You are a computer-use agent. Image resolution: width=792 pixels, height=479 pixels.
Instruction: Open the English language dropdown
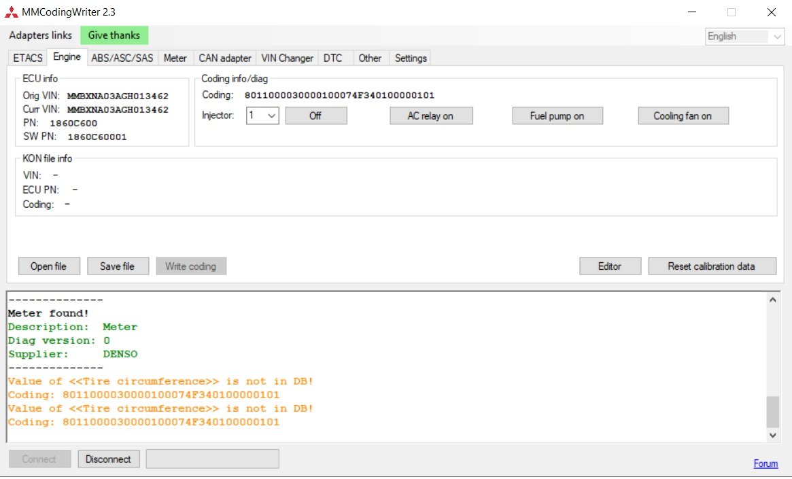(744, 36)
